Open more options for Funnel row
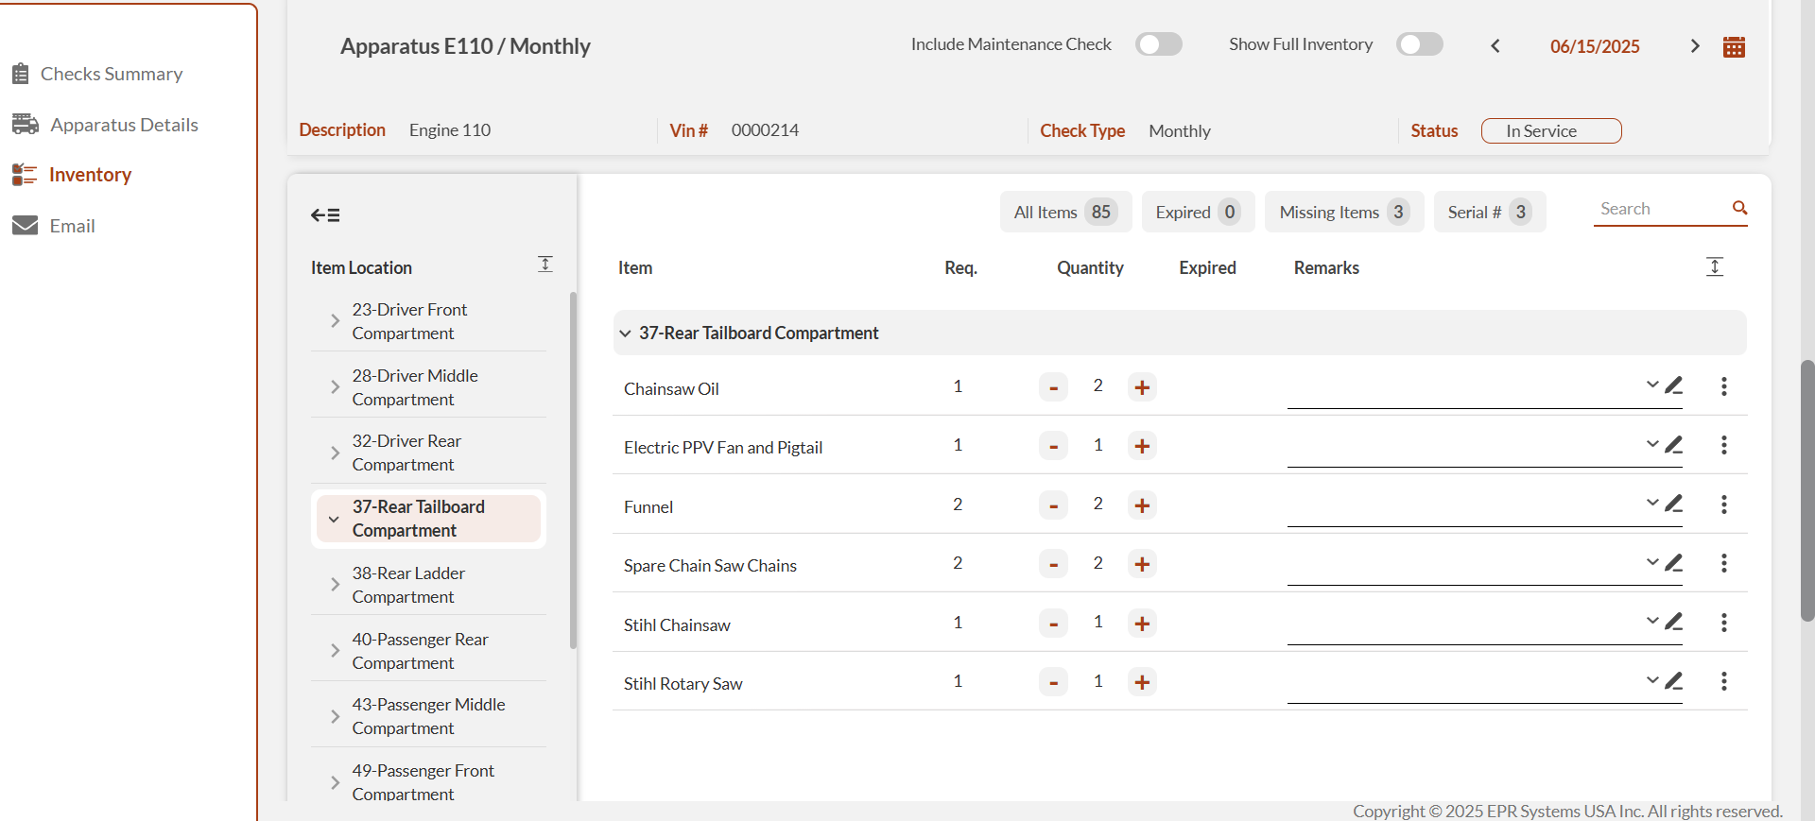Image resolution: width=1815 pixels, height=821 pixels. click(1724, 505)
